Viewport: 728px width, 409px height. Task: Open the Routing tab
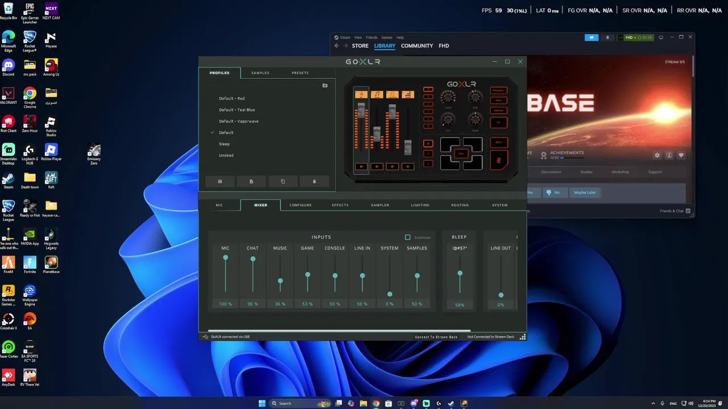(460, 205)
